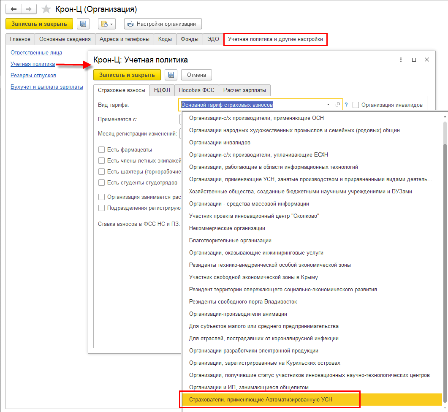Toggle Подразделения регистрирую checkbox

[101, 208]
